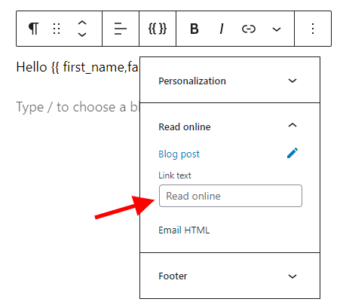
Task: Toggle bold formatting
Action: (x=194, y=29)
